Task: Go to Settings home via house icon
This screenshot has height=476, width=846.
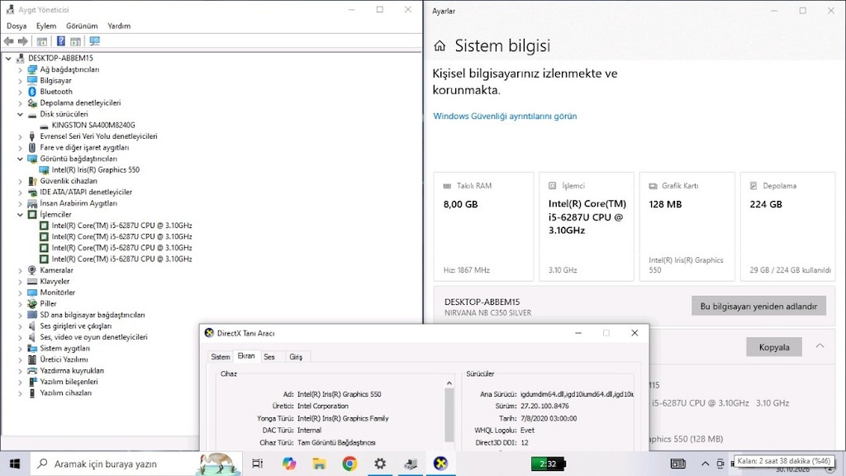Action: coord(440,46)
